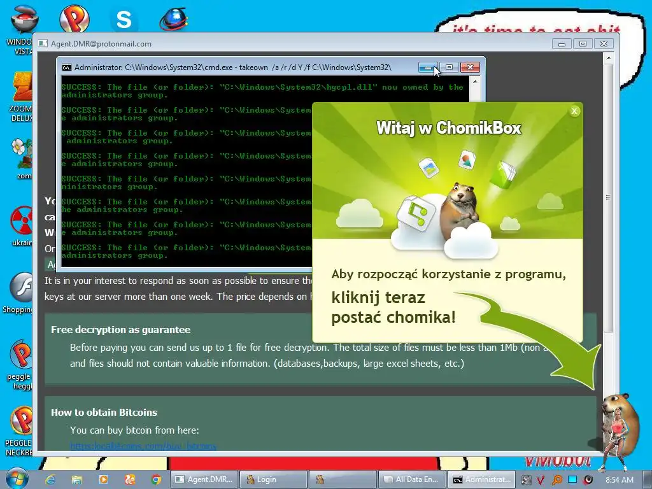Open the Shopping Flash desktop icon
Image resolution: width=652 pixels, height=489 pixels.
(x=18, y=293)
